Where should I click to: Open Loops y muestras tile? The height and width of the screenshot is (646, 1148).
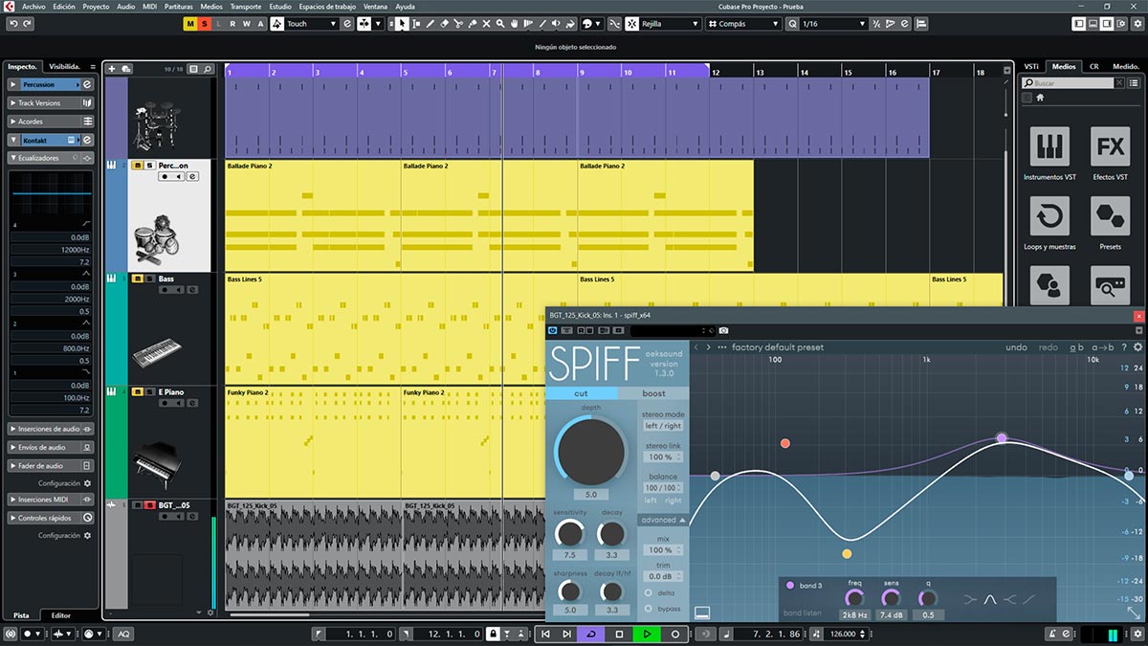1049,216
